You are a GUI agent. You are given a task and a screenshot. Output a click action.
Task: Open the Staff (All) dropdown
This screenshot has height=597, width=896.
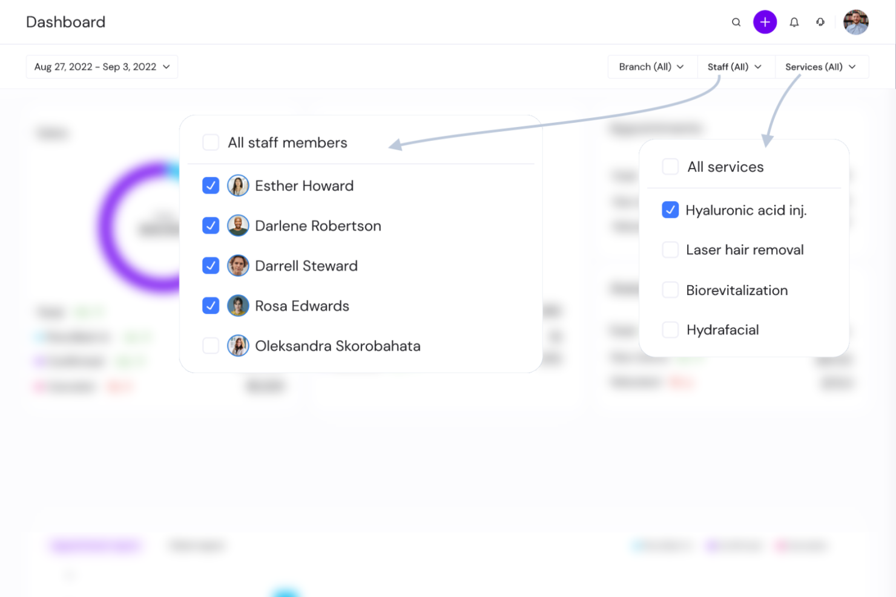[734, 67]
